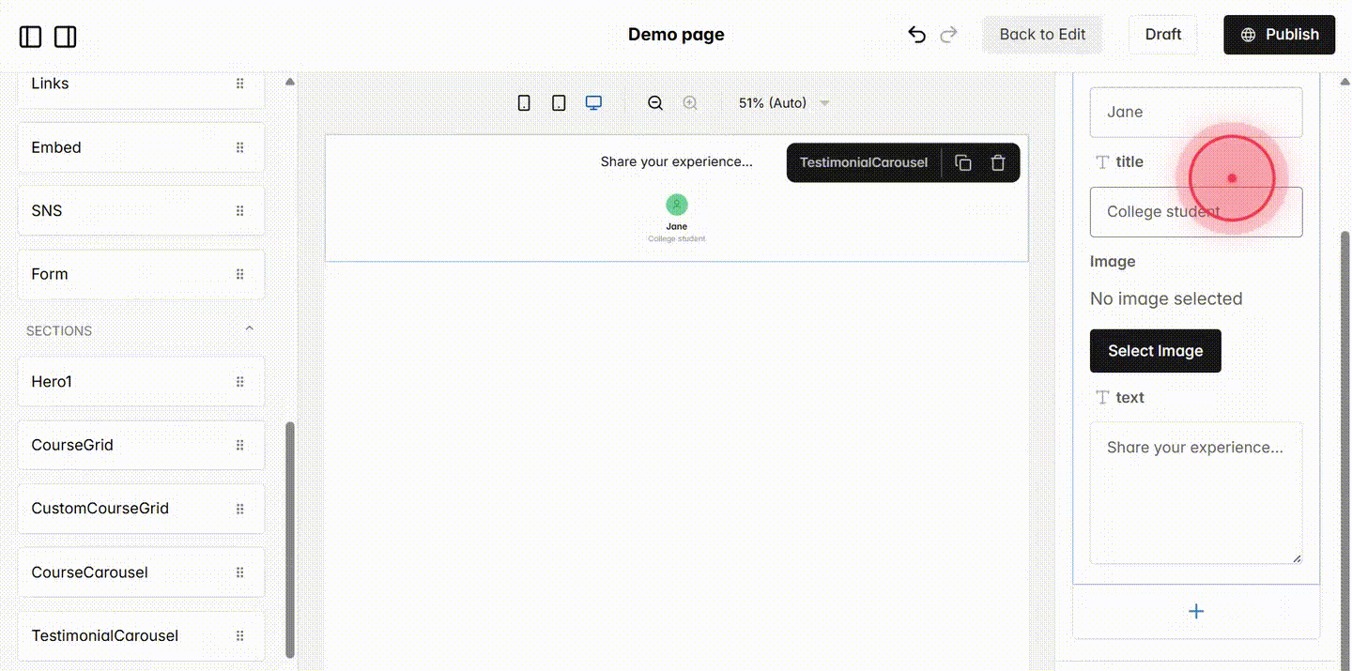Image resolution: width=1352 pixels, height=671 pixels.
Task: Click the undo arrow icon
Action: pyautogui.click(x=916, y=34)
